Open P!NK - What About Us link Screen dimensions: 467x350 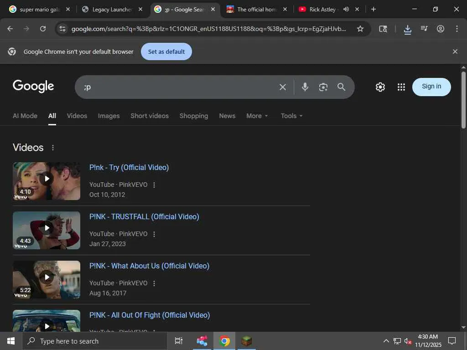[x=149, y=266]
